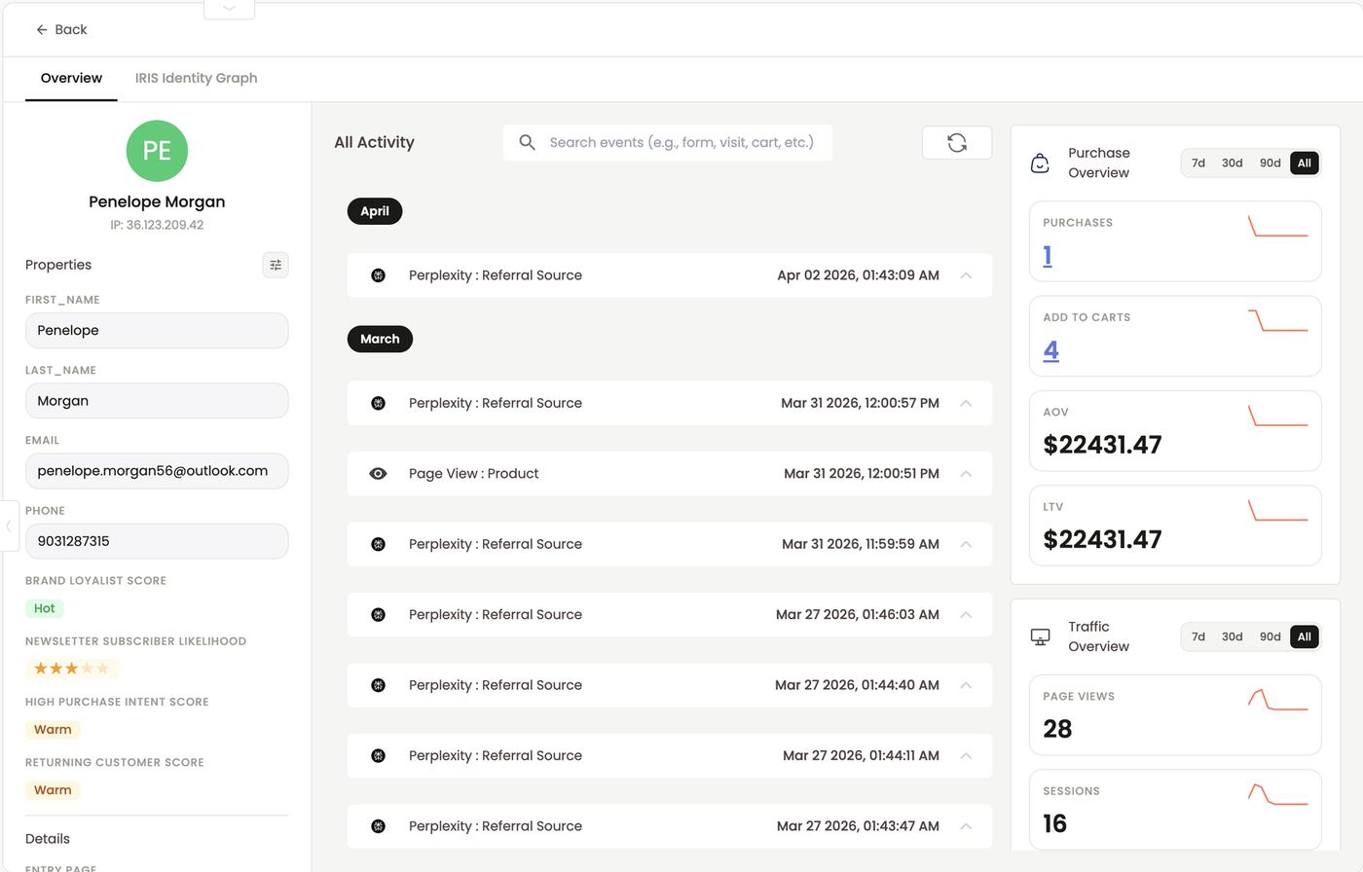This screenshot has height=872, width=1363.
Task: Select 90d range in Purchase Overview
Action: click(1271, 163)
